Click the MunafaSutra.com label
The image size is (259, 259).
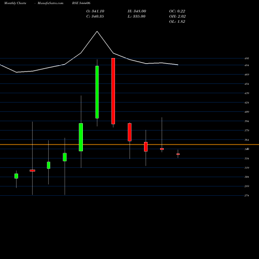tap(50, 3)
